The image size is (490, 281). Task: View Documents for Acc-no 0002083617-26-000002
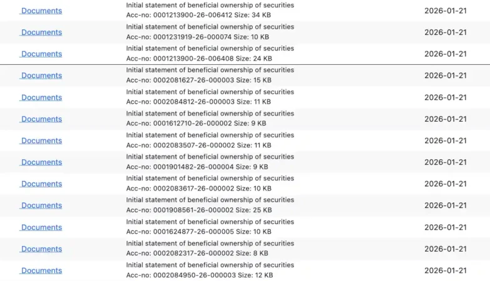pos(41,184)
